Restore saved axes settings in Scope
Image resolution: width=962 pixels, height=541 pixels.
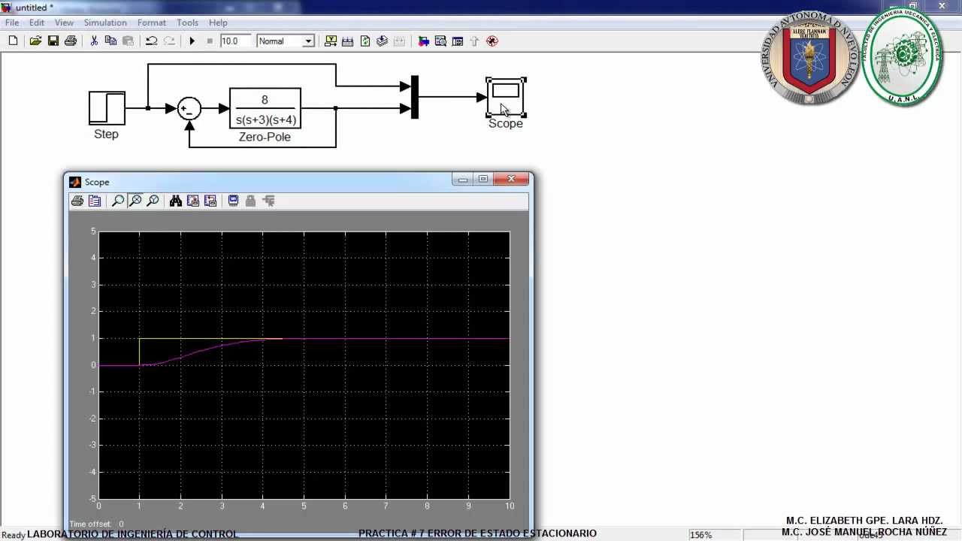click(210, 201)
